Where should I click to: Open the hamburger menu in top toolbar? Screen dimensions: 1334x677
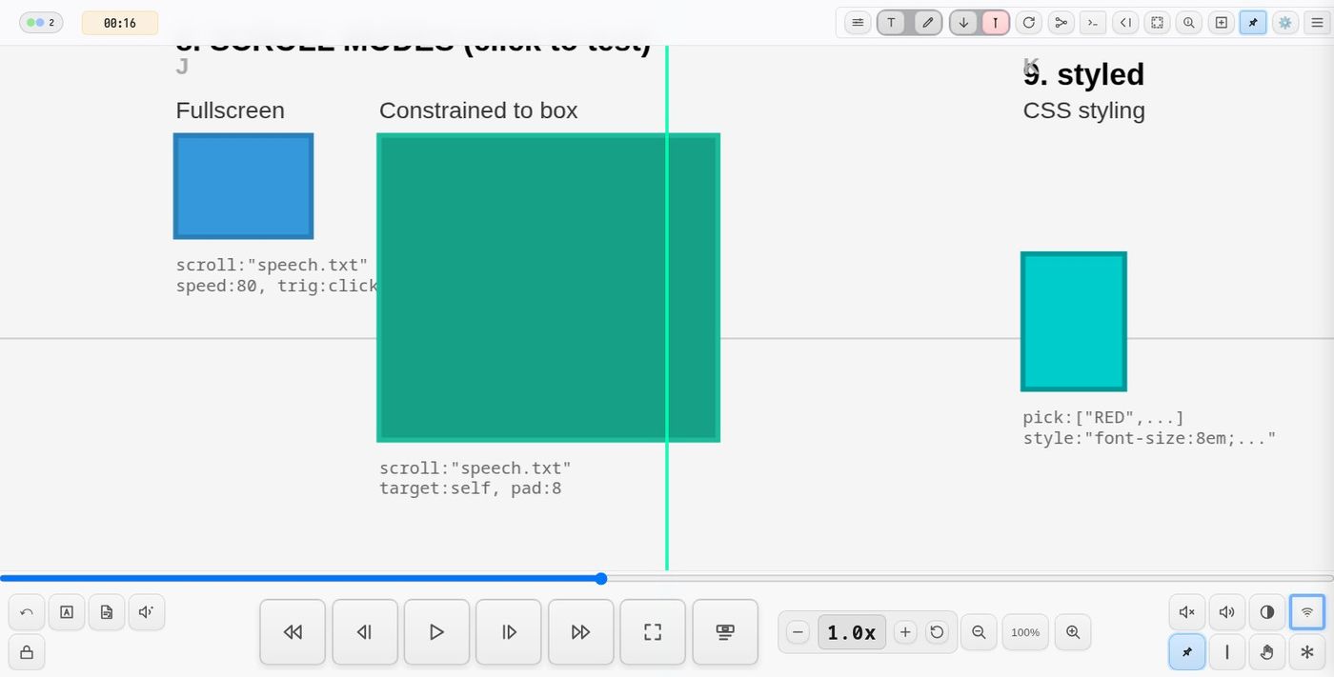tap(1317, 23)
